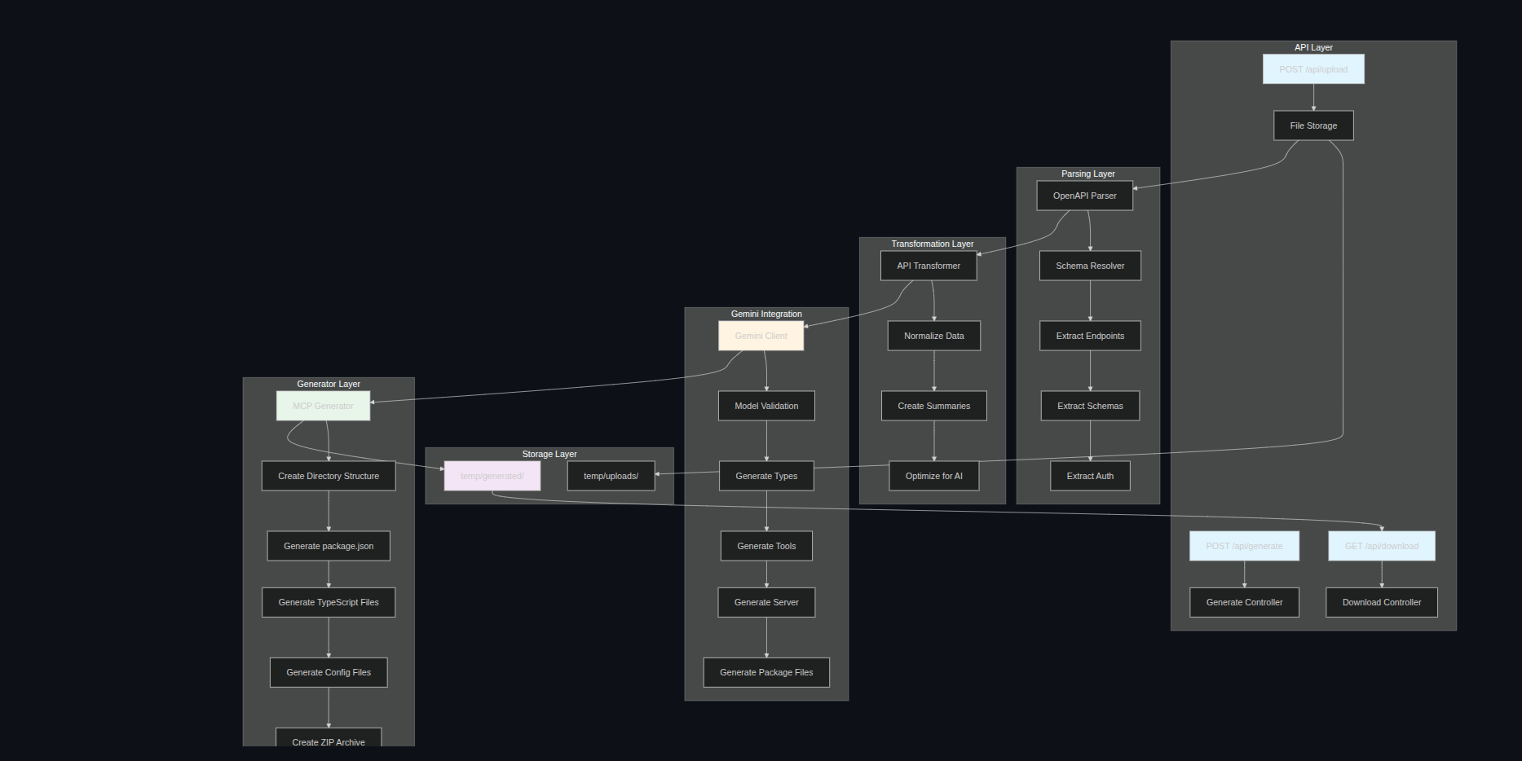Image resolution: width=1522 pixels, height=761 pixels.
Task: Click the API Transformer node
Action: (x=929, y=266)
